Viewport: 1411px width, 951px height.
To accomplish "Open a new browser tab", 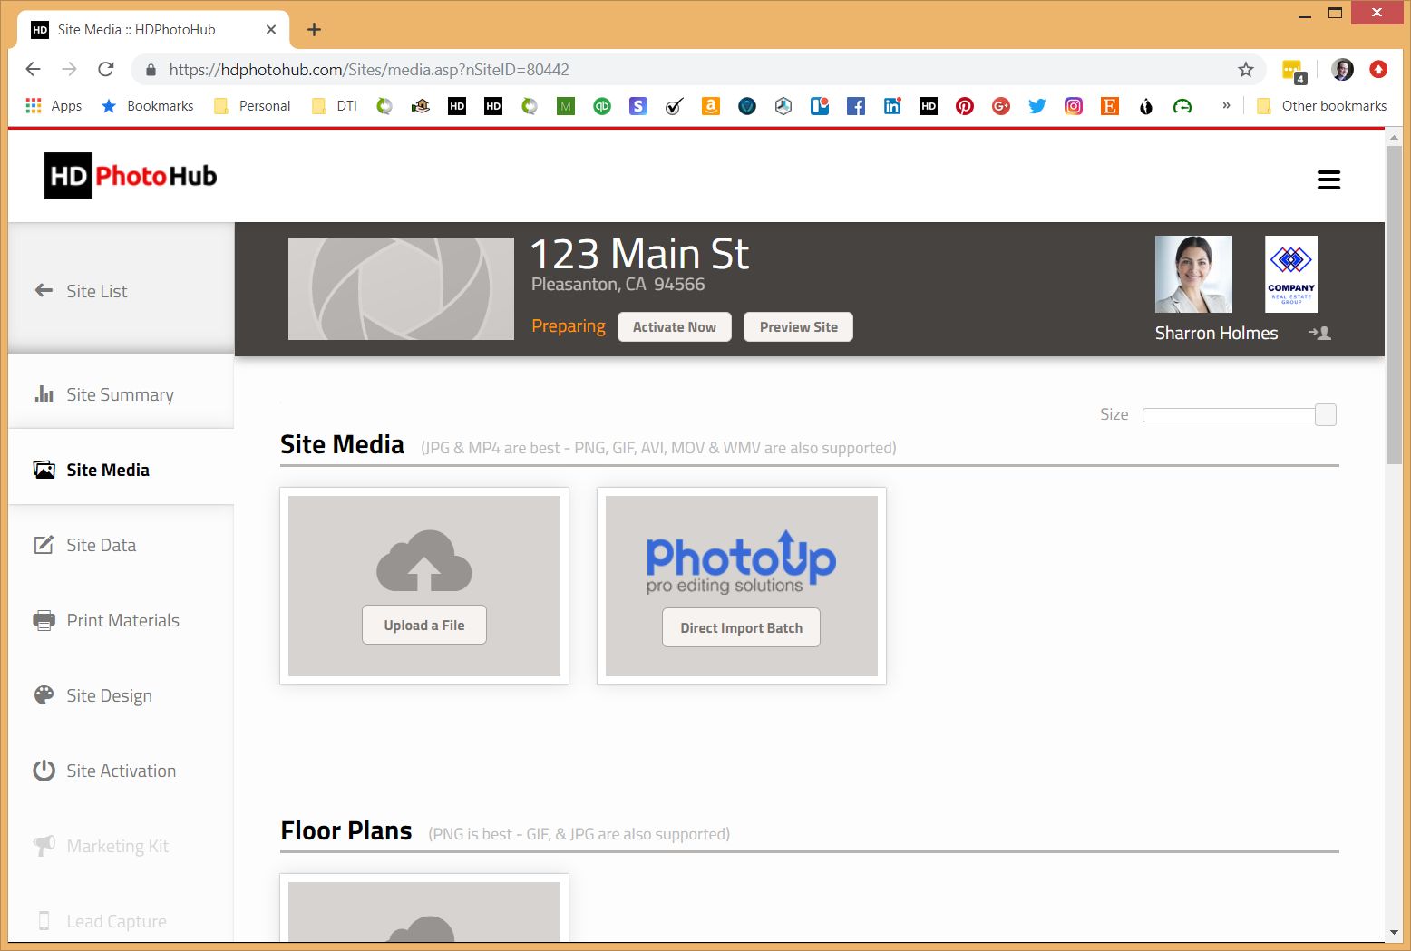I will pyautogui.click(x=315, y=30).
